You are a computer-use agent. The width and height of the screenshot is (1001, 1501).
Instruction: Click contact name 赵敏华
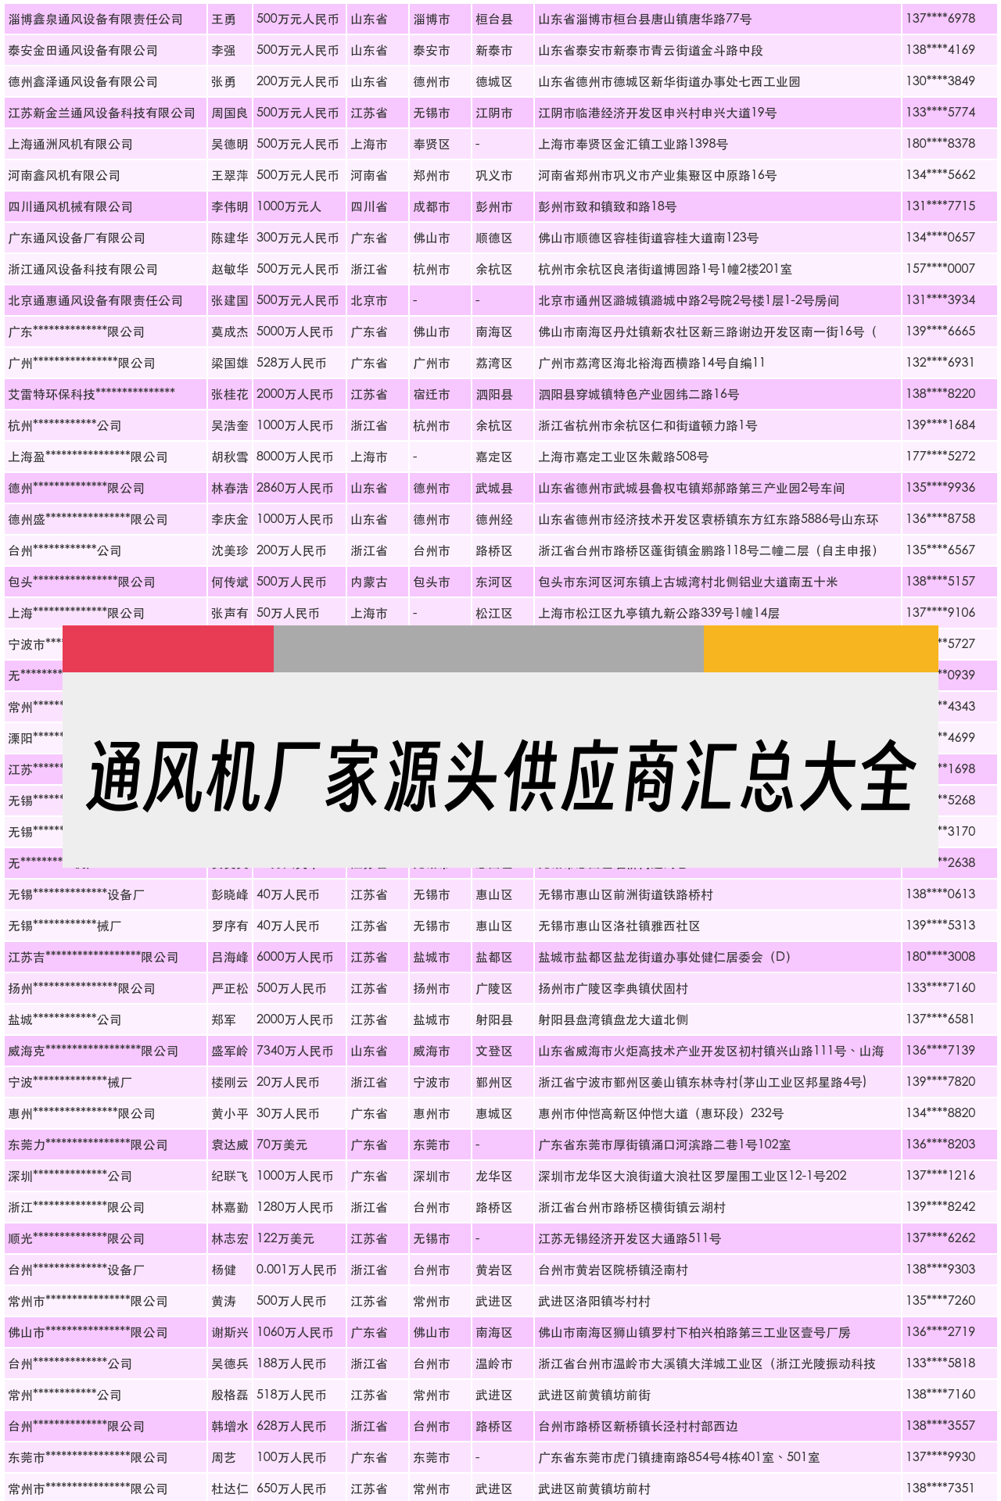[230, 269]
